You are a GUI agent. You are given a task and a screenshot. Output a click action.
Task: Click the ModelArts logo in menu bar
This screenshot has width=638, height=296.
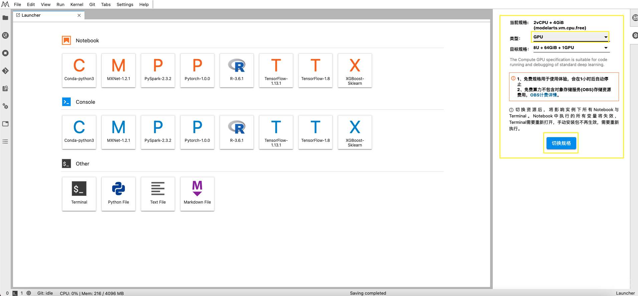5,4
